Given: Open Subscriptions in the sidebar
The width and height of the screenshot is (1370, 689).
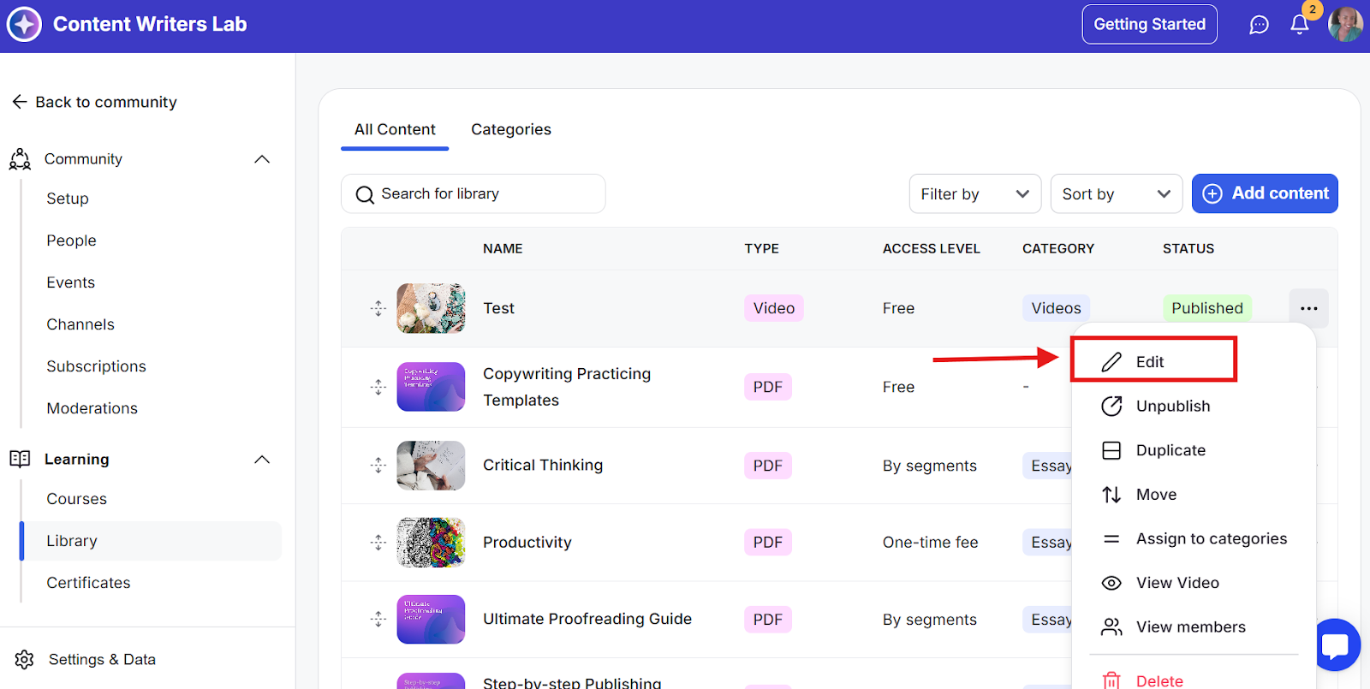Looking at the screenshot, I should click(96, 366).
